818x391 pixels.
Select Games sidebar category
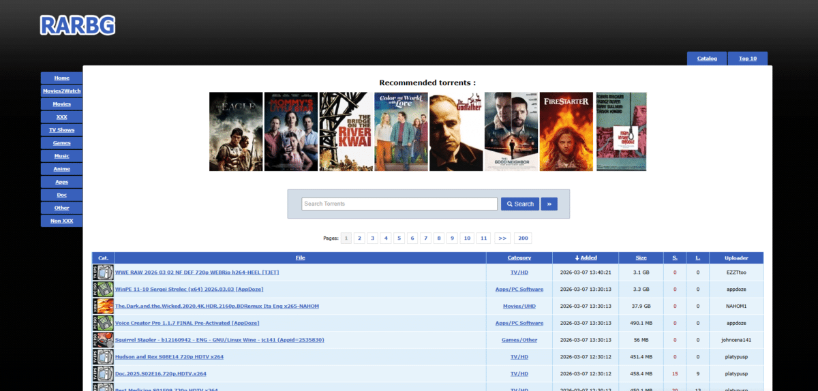coord(61,143)
